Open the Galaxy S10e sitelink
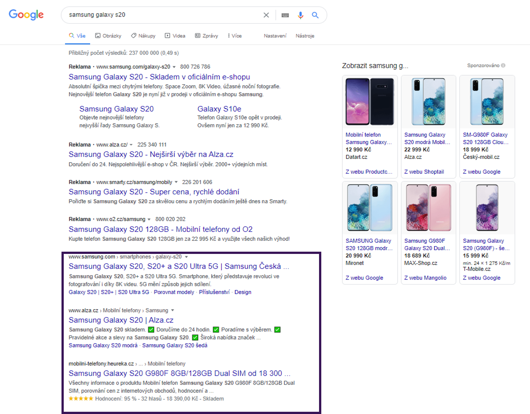Viewport: 530px width, 414px height. tap(219, 109)
